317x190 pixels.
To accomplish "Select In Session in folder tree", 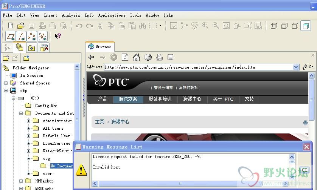I will [31, 75].
